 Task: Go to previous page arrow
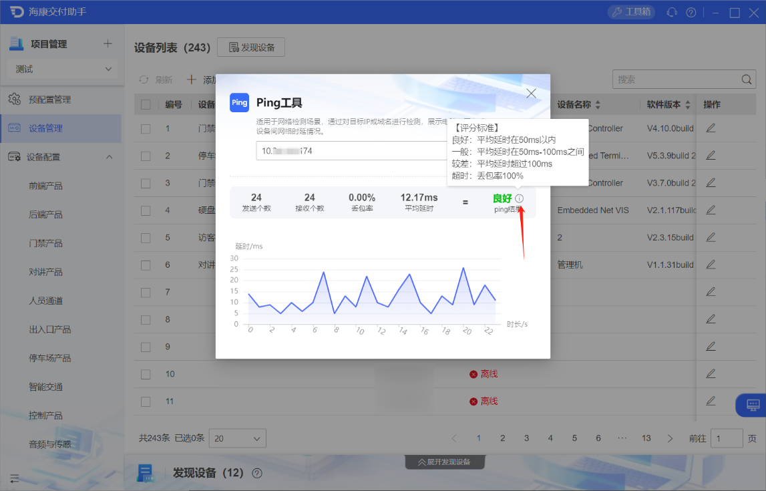click(454, 438)
